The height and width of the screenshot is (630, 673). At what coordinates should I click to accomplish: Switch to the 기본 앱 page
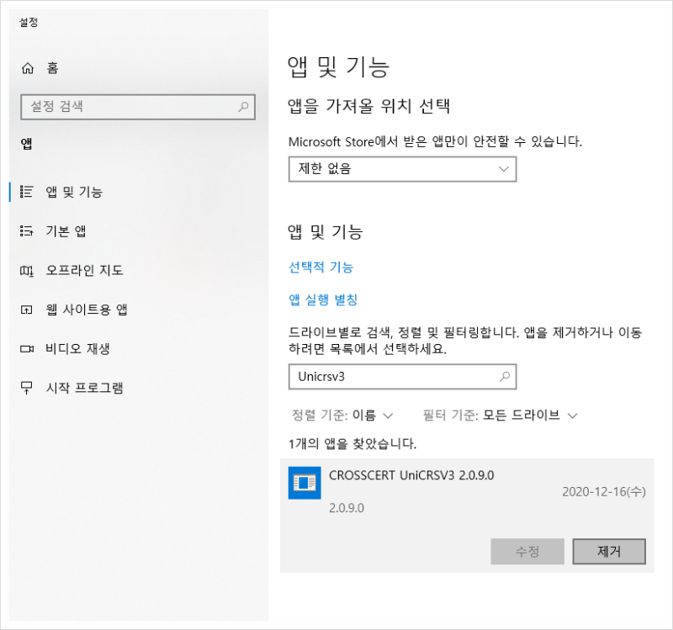click(59, 230)
